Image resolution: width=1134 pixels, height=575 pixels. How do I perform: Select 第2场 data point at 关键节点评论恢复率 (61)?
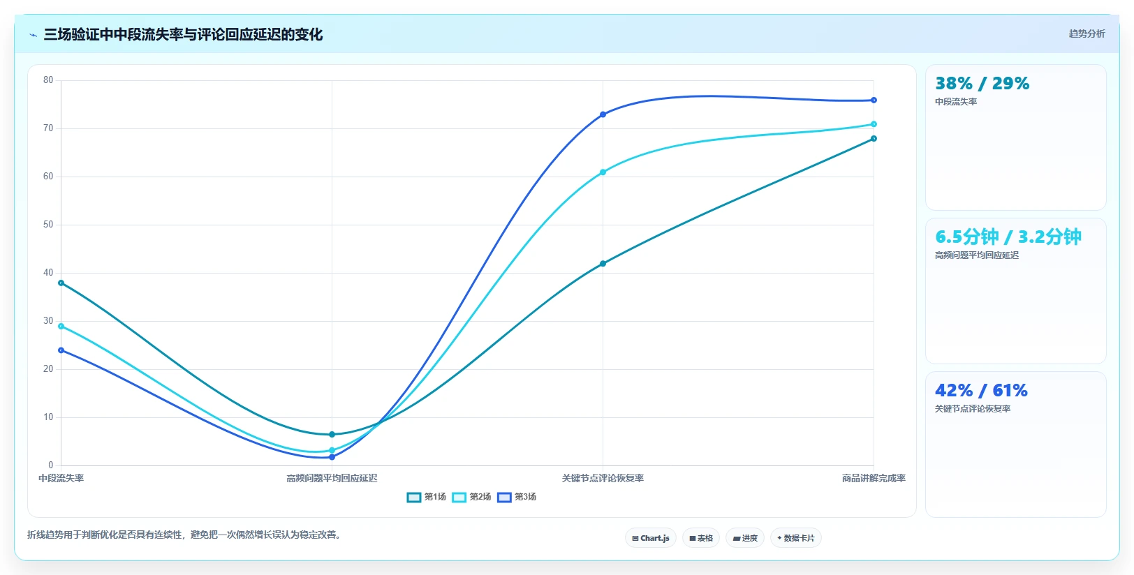point(603,172)
